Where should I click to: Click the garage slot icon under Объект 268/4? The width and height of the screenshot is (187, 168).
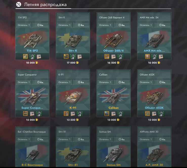tap(113, 57)
